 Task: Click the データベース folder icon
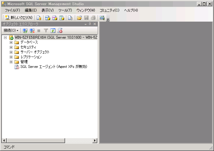tap(16, 43)
